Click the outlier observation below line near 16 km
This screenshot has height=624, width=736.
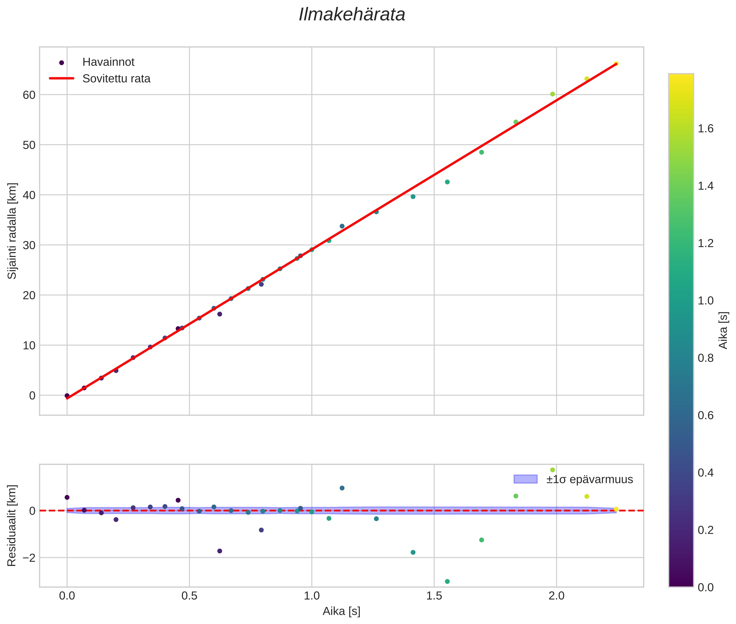click(x=219, y=314)
